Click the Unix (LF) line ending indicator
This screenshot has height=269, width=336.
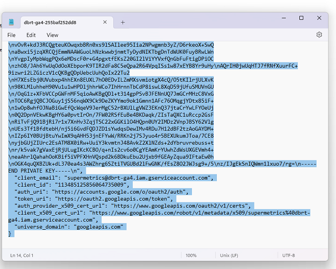pos(229,256)
